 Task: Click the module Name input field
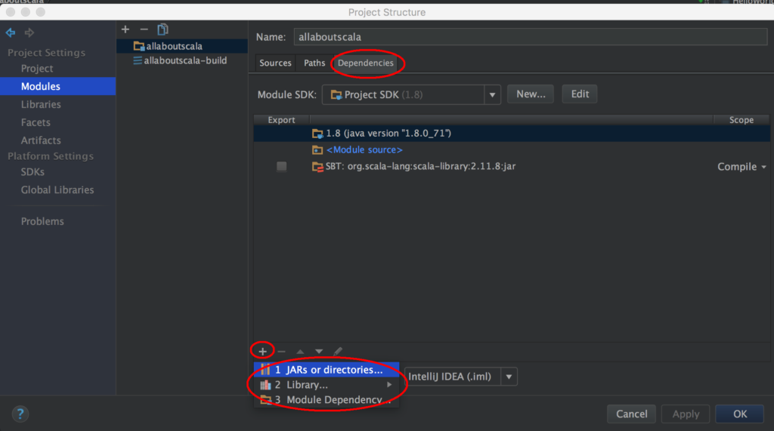(x=531, y=37)
